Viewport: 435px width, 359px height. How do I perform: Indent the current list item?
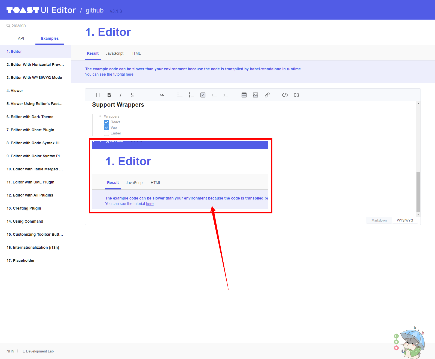pos(214,95)
